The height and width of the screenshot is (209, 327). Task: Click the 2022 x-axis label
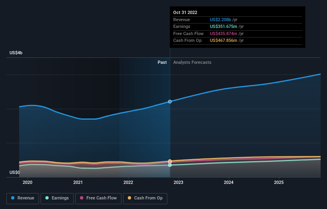pyautogui.click(x=128, y=183)
